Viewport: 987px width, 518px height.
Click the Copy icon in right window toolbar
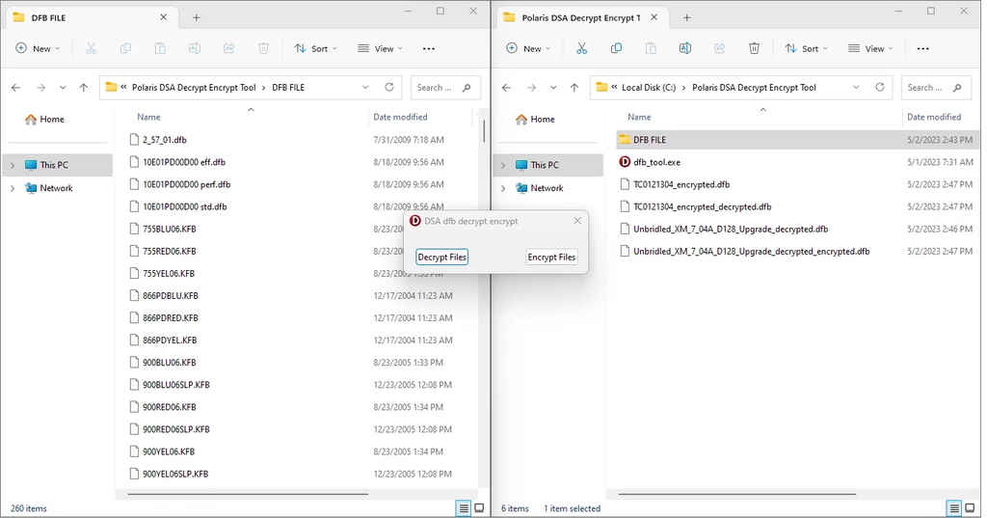point(616,48)
